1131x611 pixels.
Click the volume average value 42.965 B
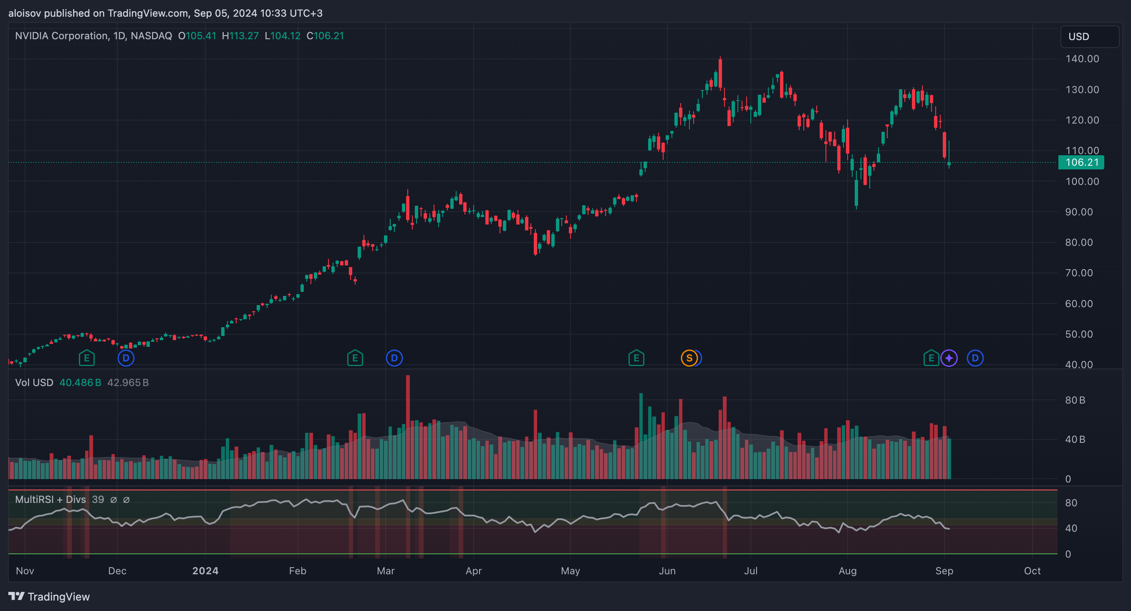pos(128,383)
